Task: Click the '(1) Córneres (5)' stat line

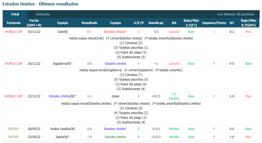Action: [x=131, y=43]
